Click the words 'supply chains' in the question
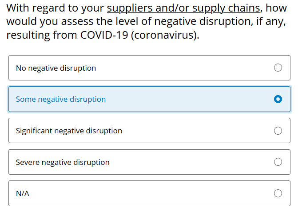The height and width of the screenshot is (216, 302). pos(226,8)
